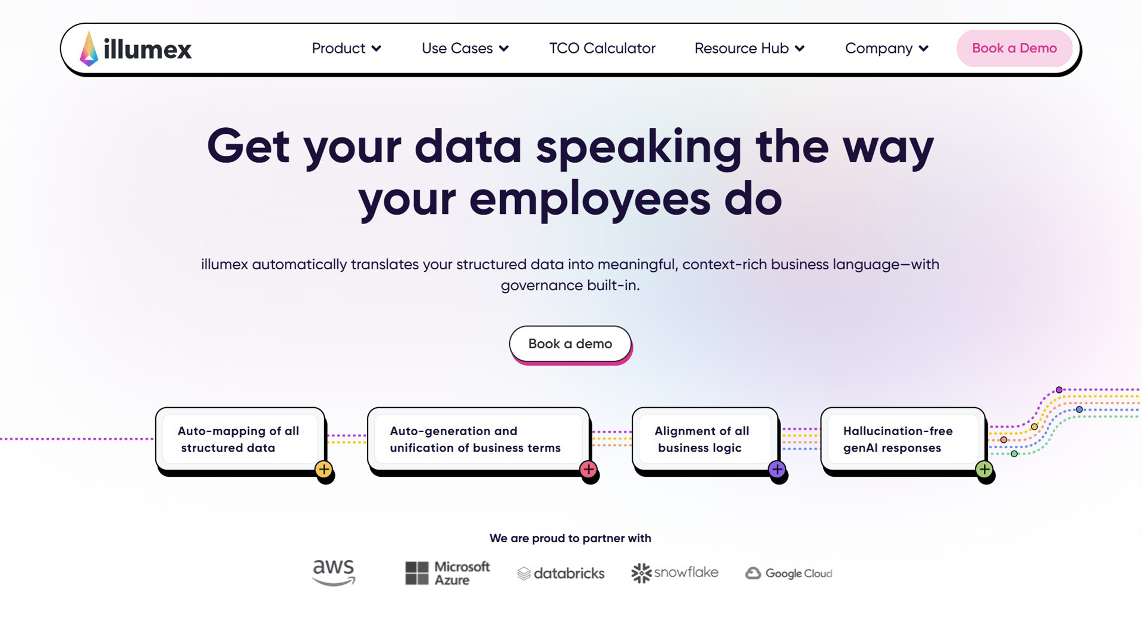The height and width of the screenshot is (642, 1142).
Task: Select the Hallucination-free genAI responses card
Action: pos(903,439)
